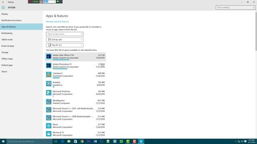This screenshot has height=144, width=257.
Task: Click the Microsoft OneDrive name
Action: (x=61, y=92)
